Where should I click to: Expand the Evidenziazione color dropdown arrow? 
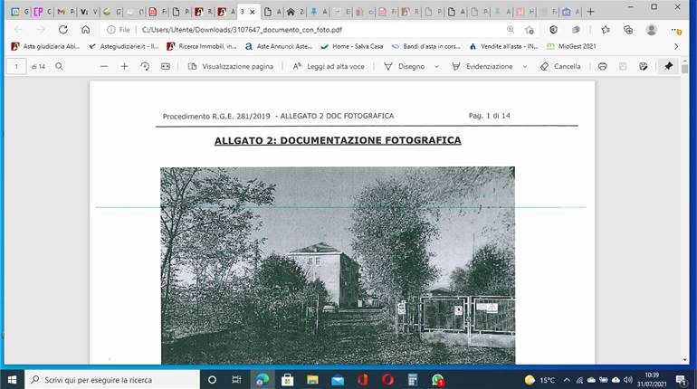[525, 66]
